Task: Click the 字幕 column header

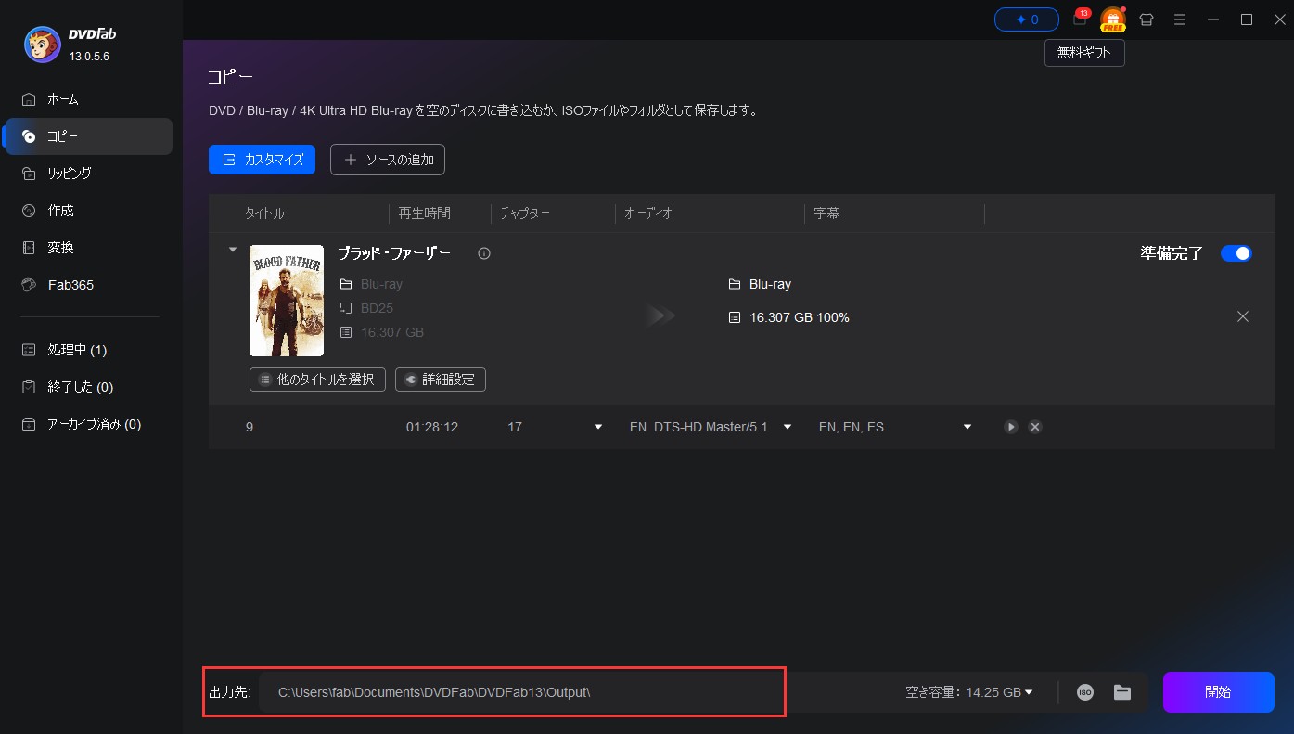Action: (826, 213)
